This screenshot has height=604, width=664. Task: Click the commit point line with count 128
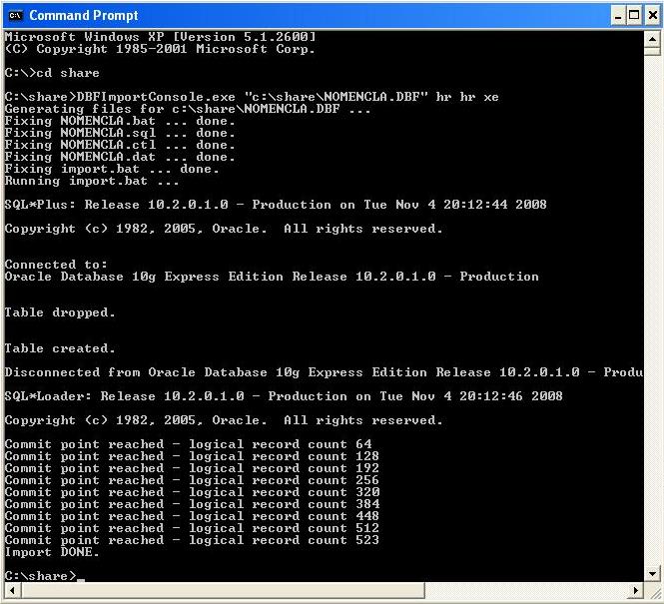[192, 456]
